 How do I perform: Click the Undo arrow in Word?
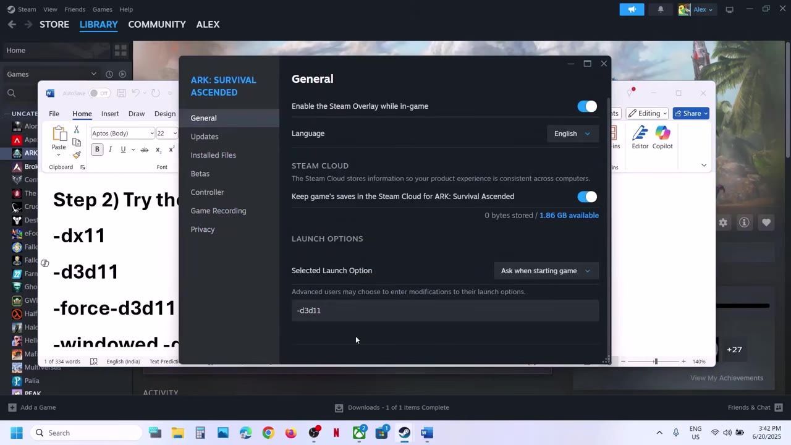[x=135, y=93]
